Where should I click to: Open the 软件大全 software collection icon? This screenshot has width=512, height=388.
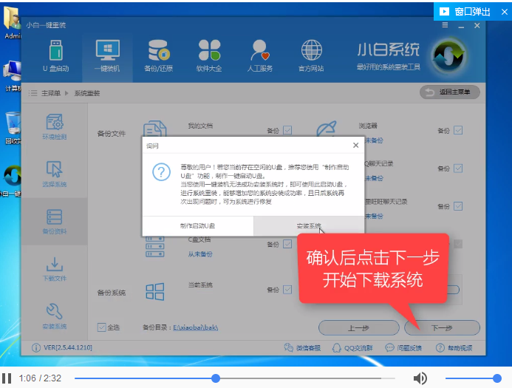(x=209, y=56)
